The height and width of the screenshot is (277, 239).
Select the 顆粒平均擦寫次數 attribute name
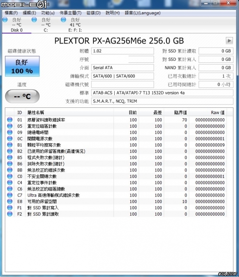tap(44, 145)
